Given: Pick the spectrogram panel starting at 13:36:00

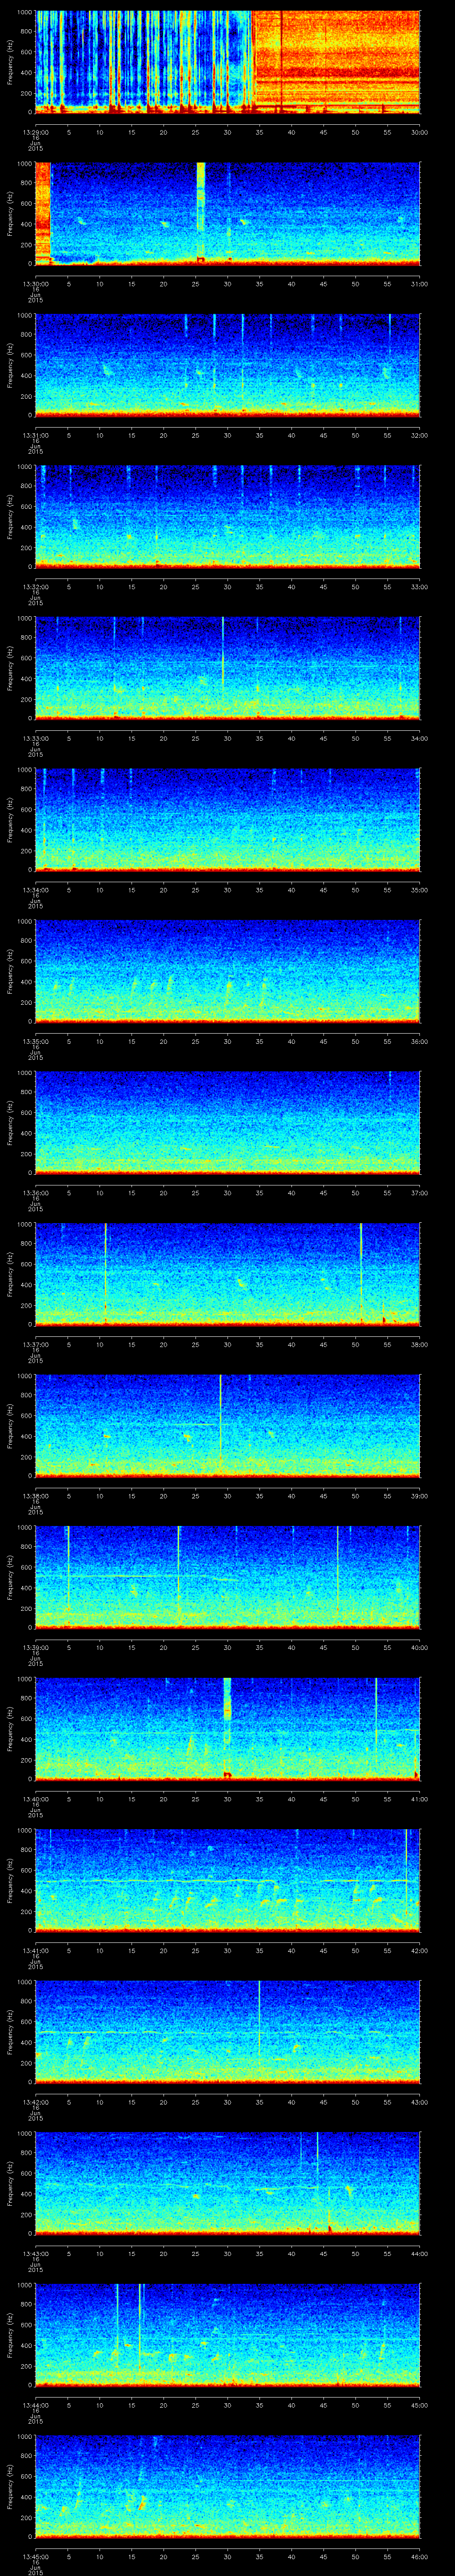Looking at the screenshot, I should [228, 1122].
